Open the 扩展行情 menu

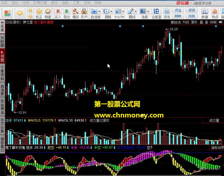click(40, 3)
